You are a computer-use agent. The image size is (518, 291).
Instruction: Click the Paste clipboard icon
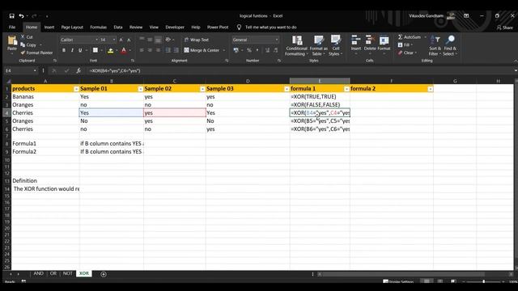[x=12, y=40]
